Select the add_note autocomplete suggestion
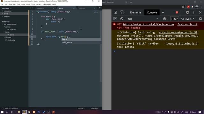 coord(81,42)
